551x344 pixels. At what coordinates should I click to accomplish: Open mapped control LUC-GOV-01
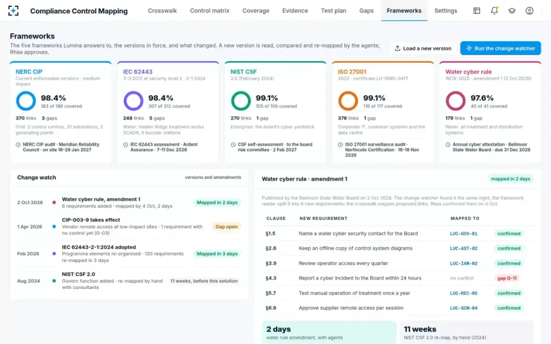464,234
